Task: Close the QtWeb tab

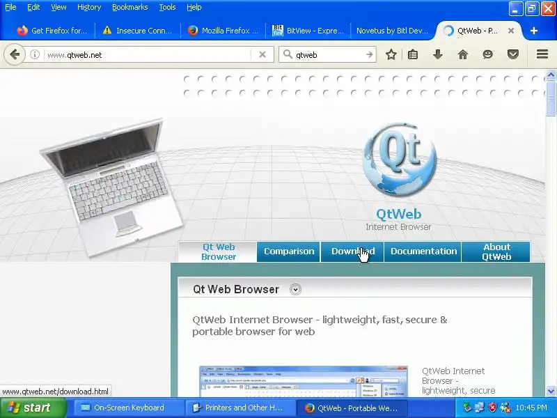Action: coord(511,31)
